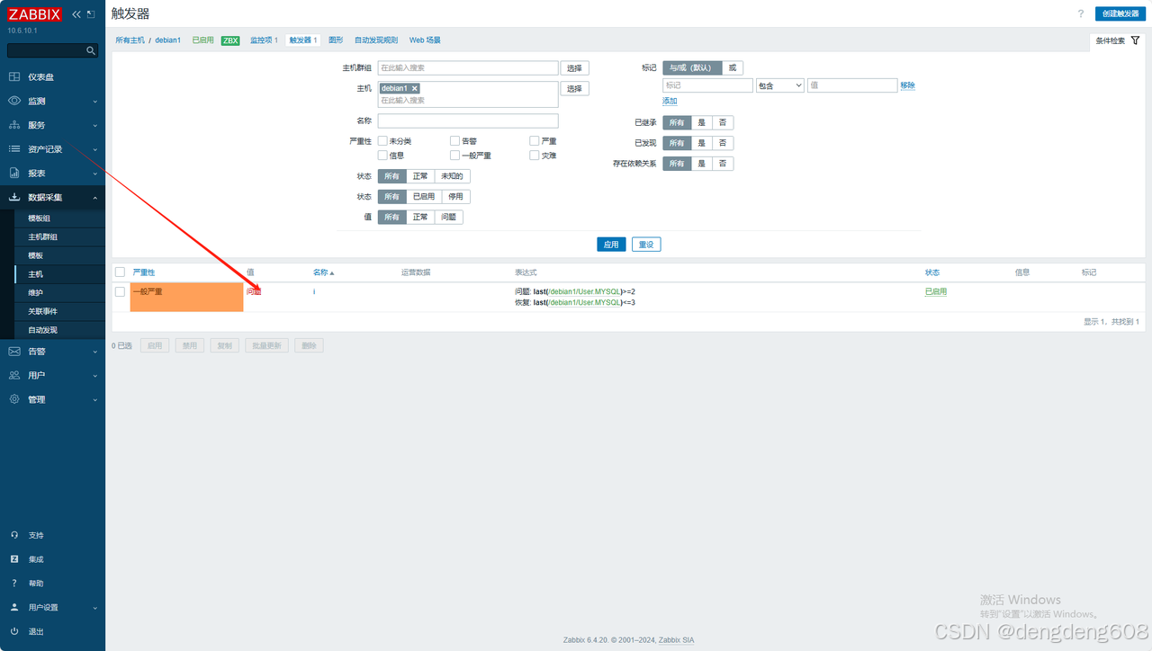Click the 移除 tag link
This screenshot has height=651, width=1152.
point(907,85)
